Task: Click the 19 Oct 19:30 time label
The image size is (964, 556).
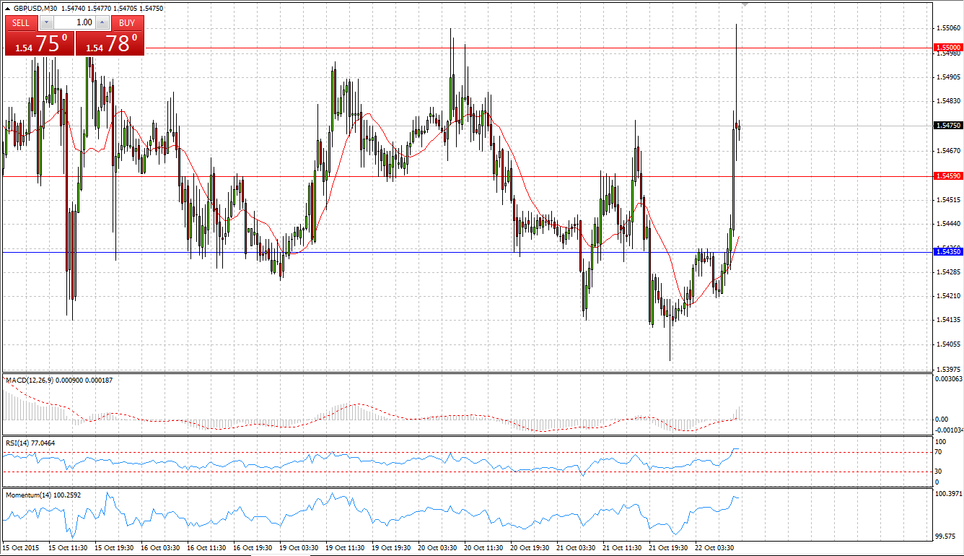Action: [392, 548]
